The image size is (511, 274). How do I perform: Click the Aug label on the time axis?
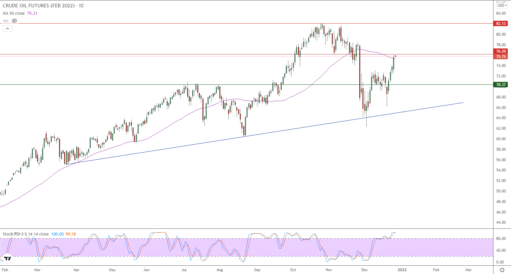click(220, 270)
